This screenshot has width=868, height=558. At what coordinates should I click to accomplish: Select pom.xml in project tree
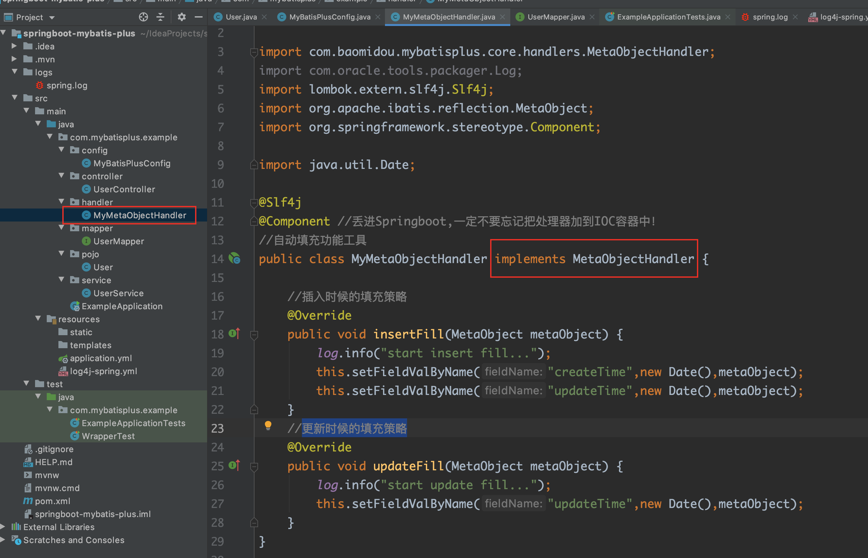point(52,501)
